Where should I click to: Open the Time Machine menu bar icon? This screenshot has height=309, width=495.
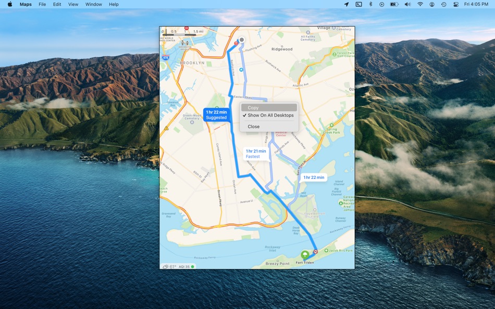[444, 4]
